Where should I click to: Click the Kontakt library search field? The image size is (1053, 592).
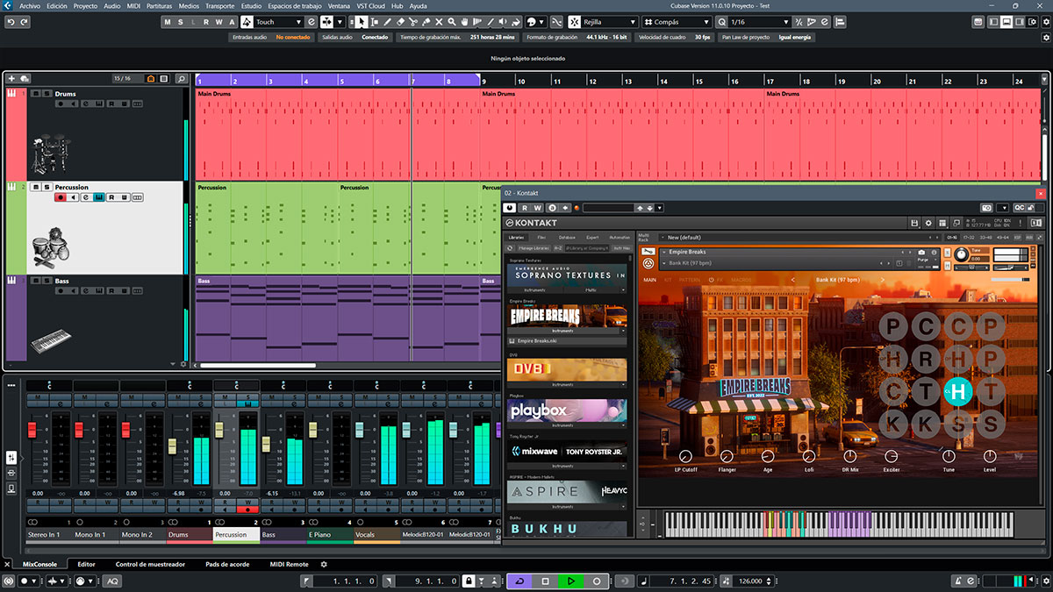click(587, 247)
